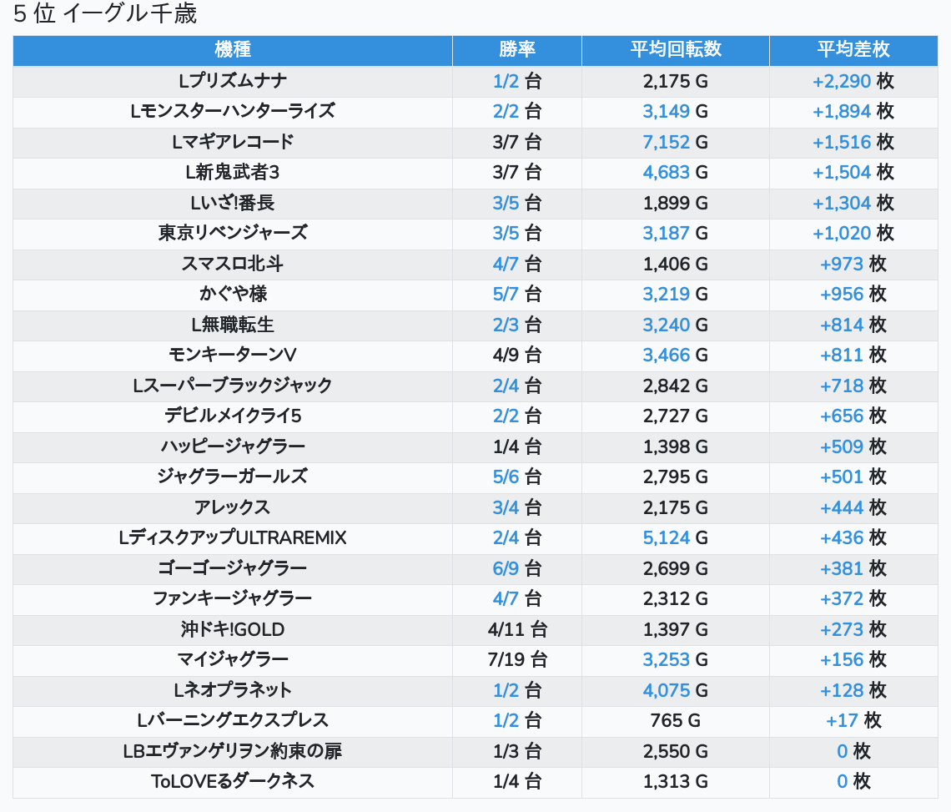Click the 機種 column header
The height and width of the screenshot is (812, 951).
point(233,50)
